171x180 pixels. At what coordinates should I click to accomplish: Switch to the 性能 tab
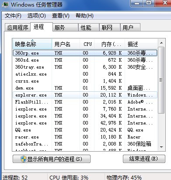(x=88, y=28)
